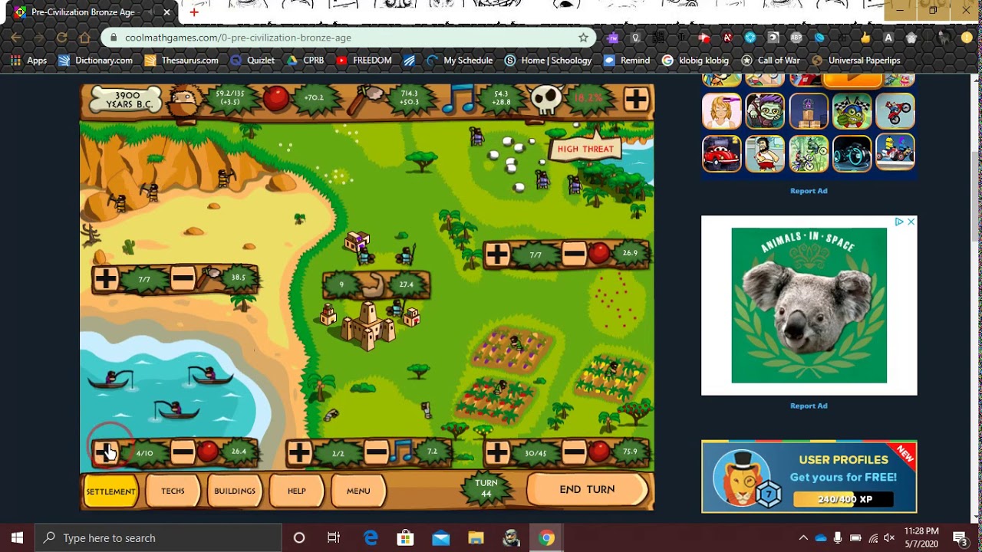Remove a fisherman from the 4/10 panel
This screenshot has width=982, height=552.
coord(183,452)
